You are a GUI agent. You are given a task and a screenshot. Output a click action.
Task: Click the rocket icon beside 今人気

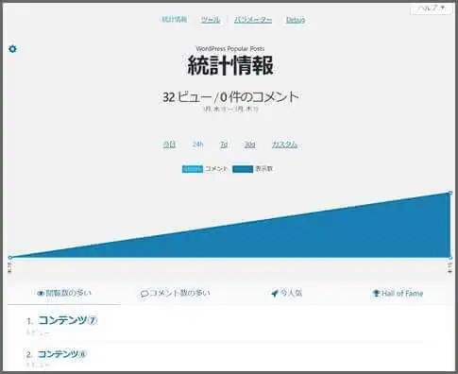[275, 294]
